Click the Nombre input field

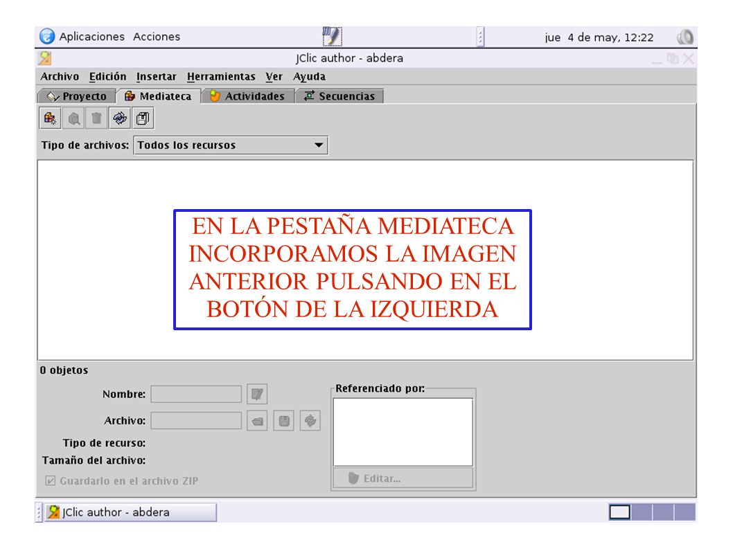(x=196, y=395)
